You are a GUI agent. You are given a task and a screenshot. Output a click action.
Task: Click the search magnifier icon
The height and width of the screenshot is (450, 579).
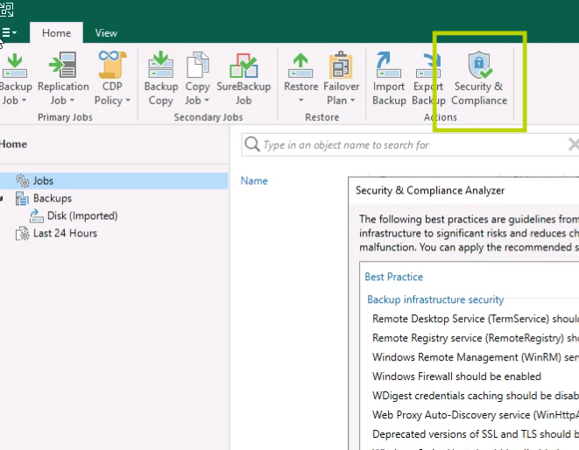(252, 144)
